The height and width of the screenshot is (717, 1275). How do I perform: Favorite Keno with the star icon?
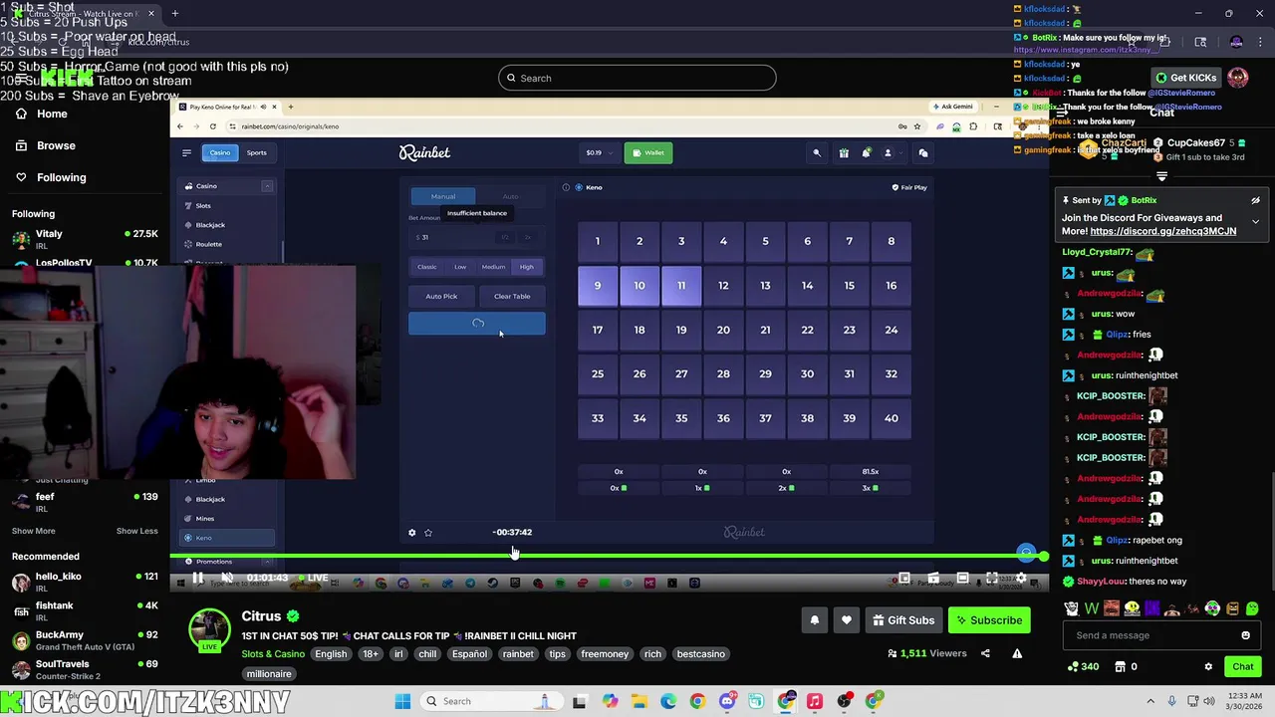click(x=428, y=533)
